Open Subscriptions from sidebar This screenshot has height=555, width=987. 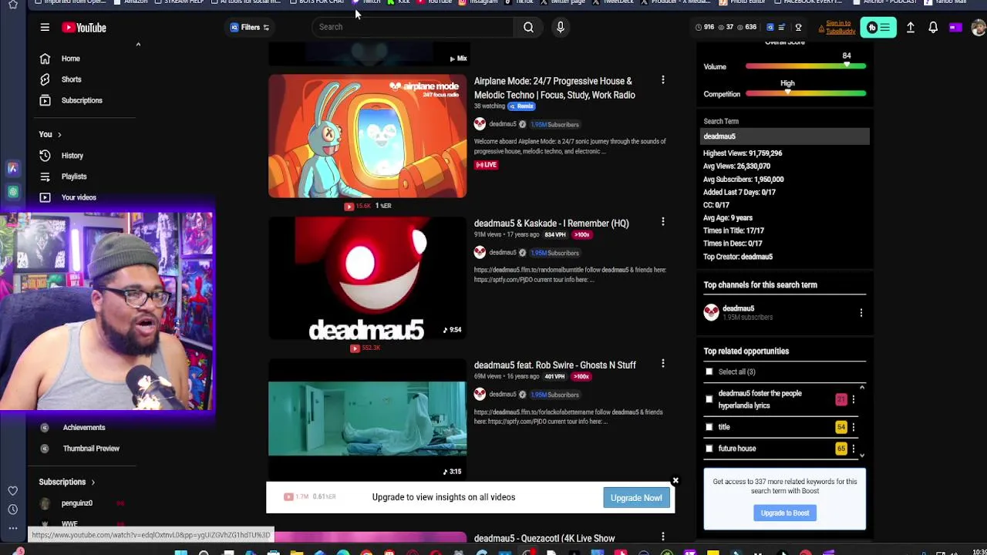(82, 100)
